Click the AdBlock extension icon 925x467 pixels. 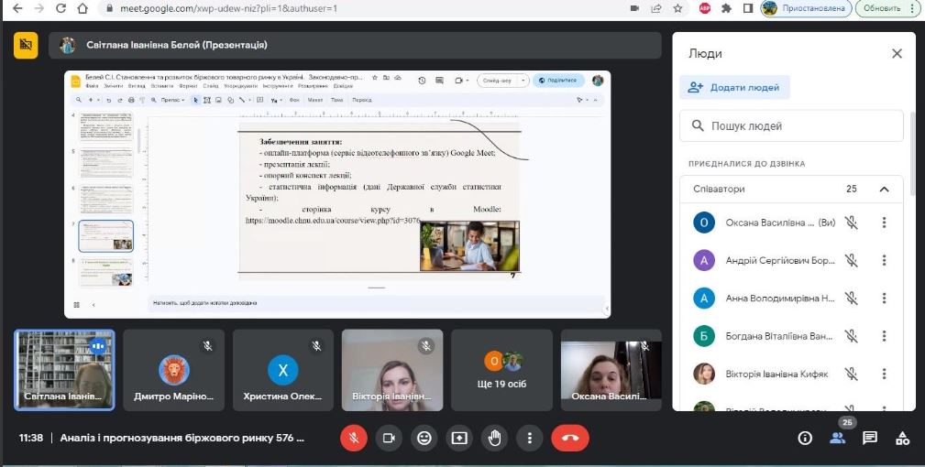point(704,8)
